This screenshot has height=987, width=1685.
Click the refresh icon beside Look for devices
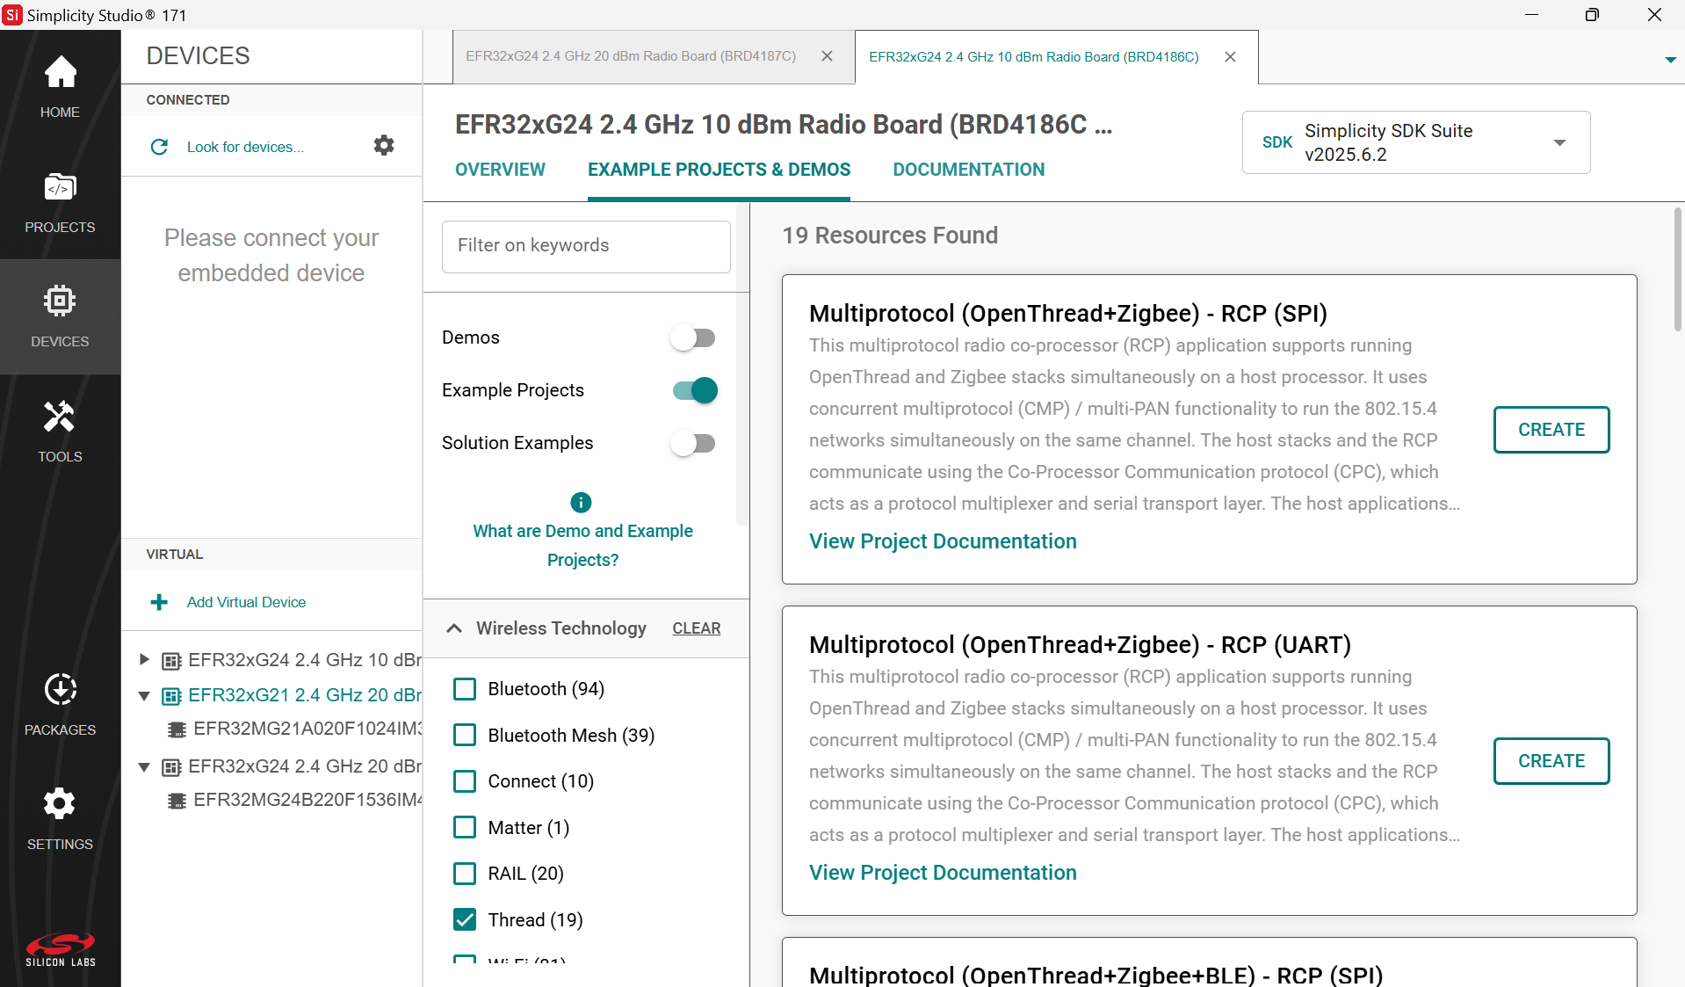coord(159,147)
